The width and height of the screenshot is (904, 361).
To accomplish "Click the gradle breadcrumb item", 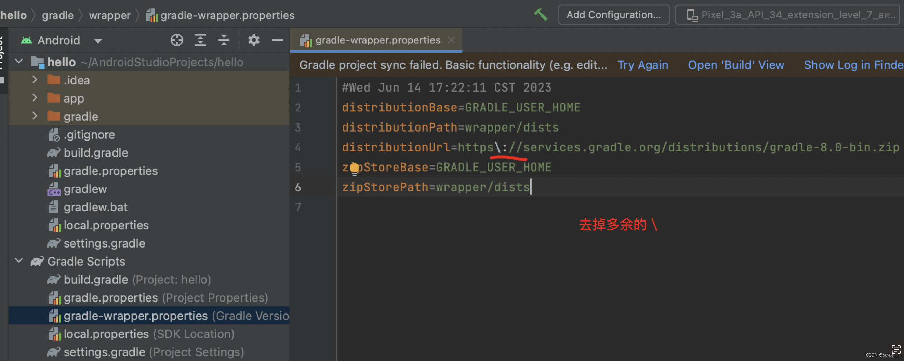I will click(x=57, y=15).
